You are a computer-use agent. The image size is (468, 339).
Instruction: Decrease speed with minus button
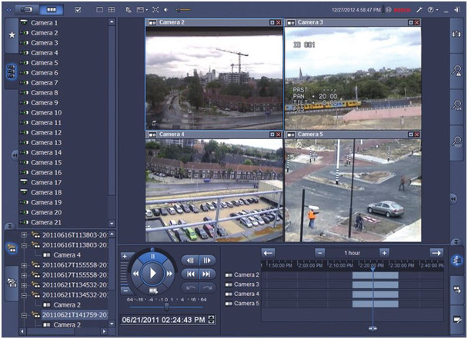(125, 291)
